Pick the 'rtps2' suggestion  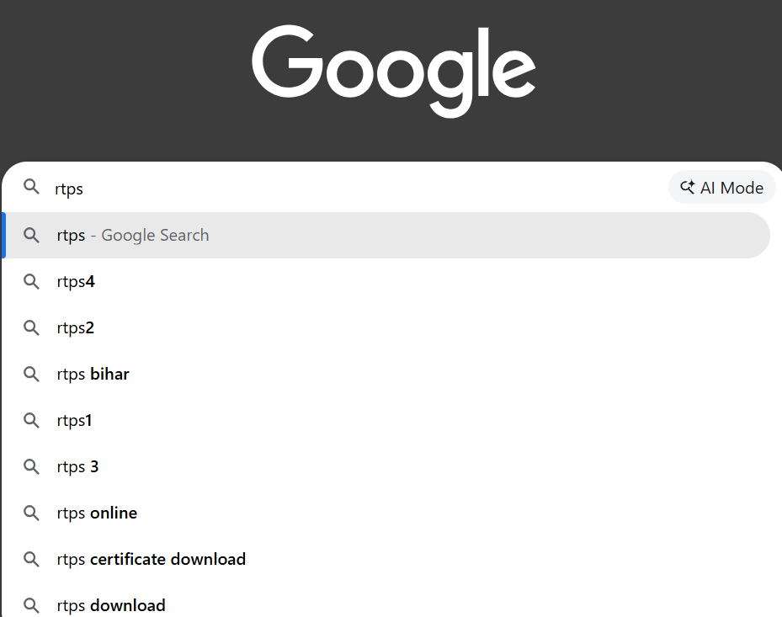tap(76, 328)
